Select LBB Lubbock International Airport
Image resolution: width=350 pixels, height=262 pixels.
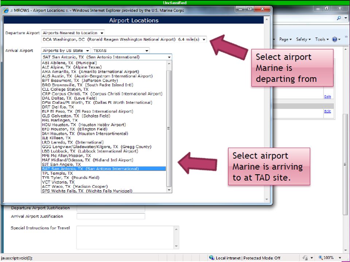[104, 151]
